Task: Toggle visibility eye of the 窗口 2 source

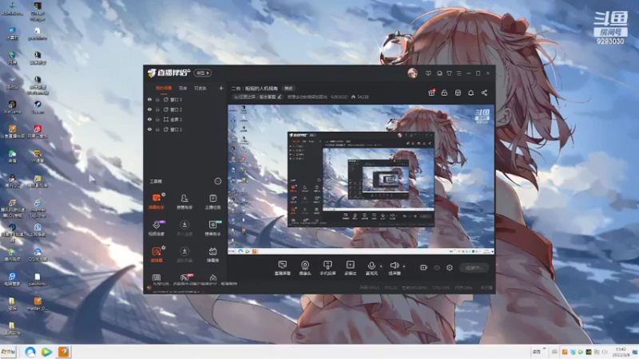Action: click(x=149, y=109)
